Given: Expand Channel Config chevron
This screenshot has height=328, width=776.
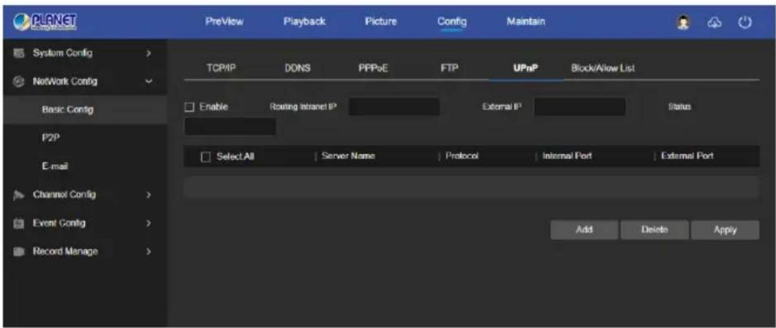Looking at the screenshot, I should click(x=149, y=195).
